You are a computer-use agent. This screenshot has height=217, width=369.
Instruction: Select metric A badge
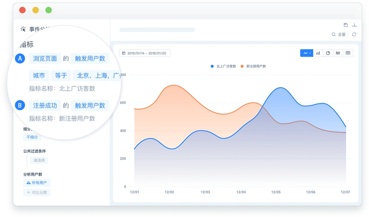click(20, 59)
